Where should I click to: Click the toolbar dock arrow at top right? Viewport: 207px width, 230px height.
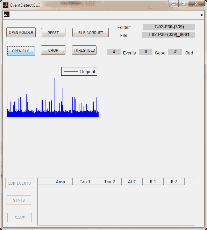click(x=201, y=15)
